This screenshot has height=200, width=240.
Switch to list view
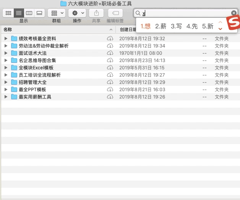tap(19, 13)
